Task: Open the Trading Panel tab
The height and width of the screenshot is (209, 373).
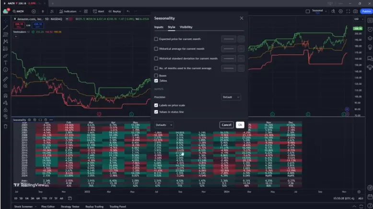Action: tap(118, 207)
